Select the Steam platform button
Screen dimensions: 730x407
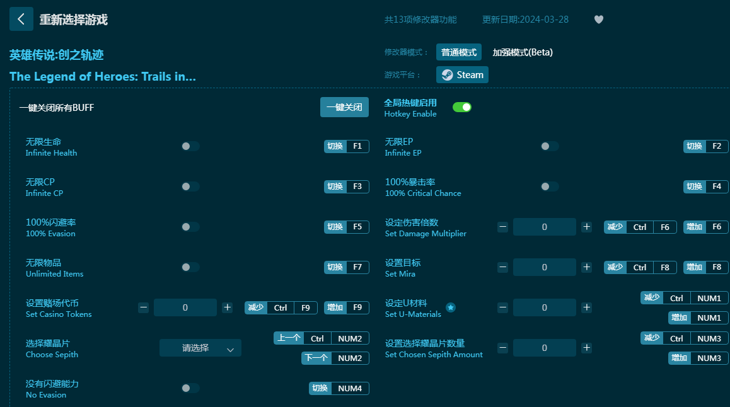point(462,75)
